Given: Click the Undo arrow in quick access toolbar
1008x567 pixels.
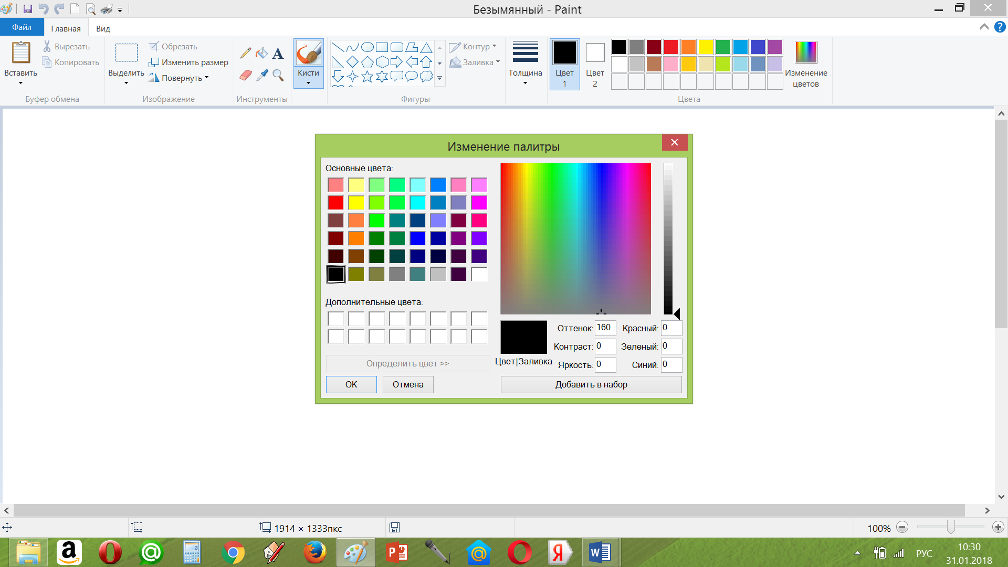Looking at the screenshot, I should [x=44, y=9].
